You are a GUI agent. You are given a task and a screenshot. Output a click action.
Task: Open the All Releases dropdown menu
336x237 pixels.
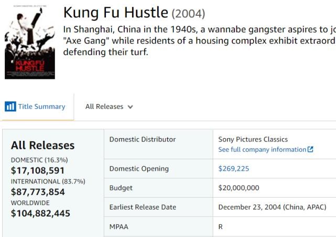coord(109,107)
